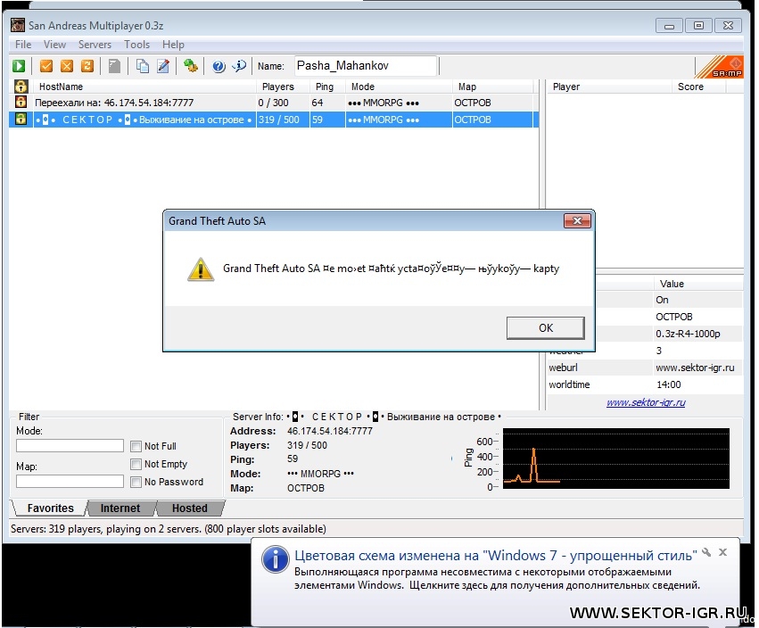Click the 'worldtime' rule name

click(x=569, y=384)
